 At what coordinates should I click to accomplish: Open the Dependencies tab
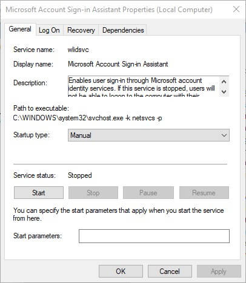[123, 30]
